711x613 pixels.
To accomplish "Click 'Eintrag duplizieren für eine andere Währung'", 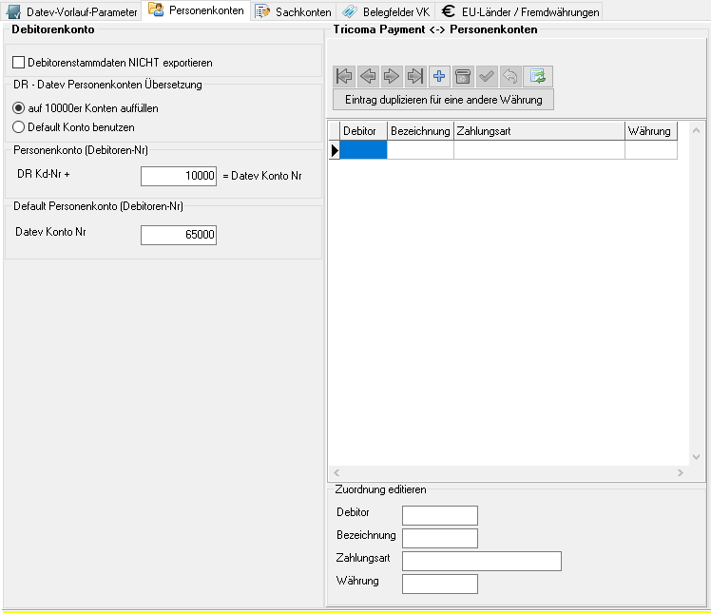I will pos(443,100).
